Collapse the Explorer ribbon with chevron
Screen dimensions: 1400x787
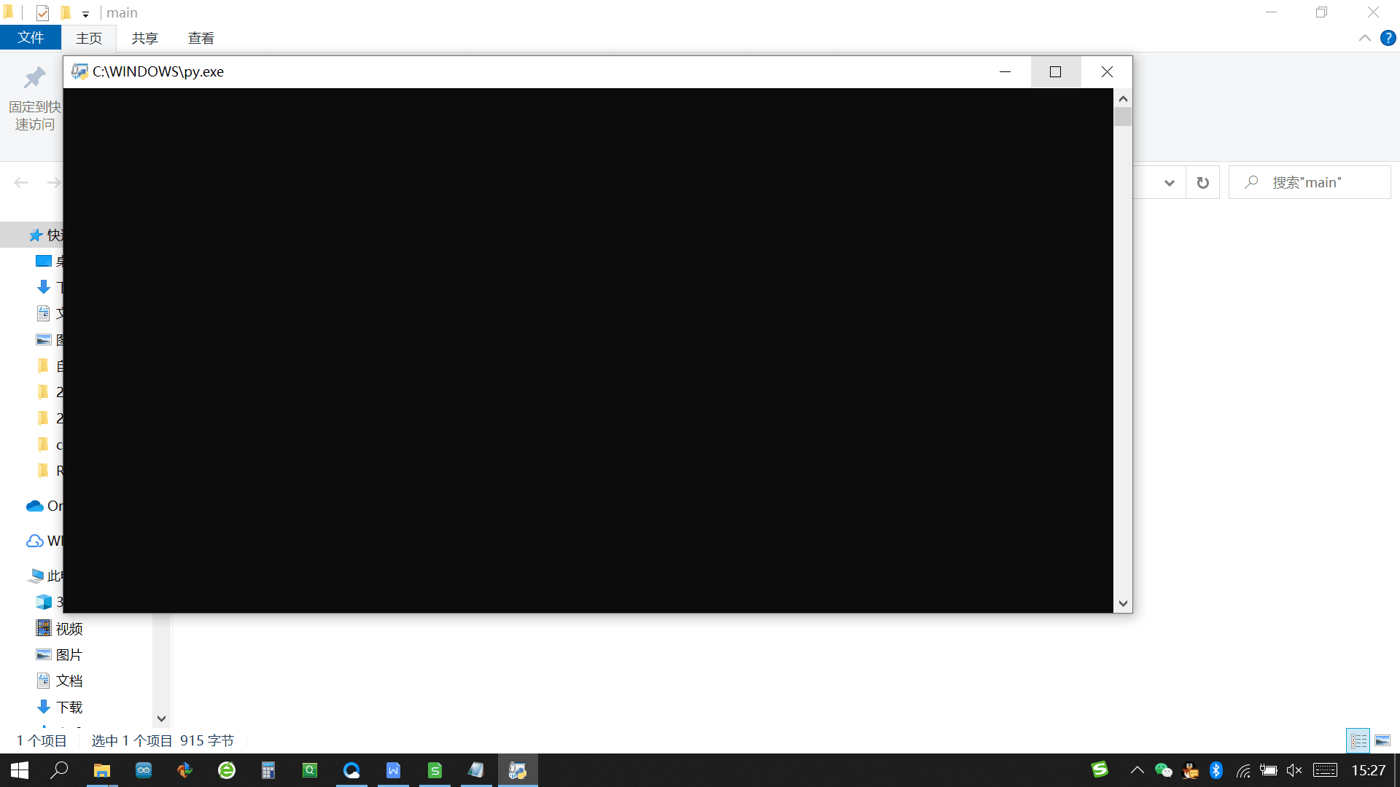click(x=1364, y=39)
